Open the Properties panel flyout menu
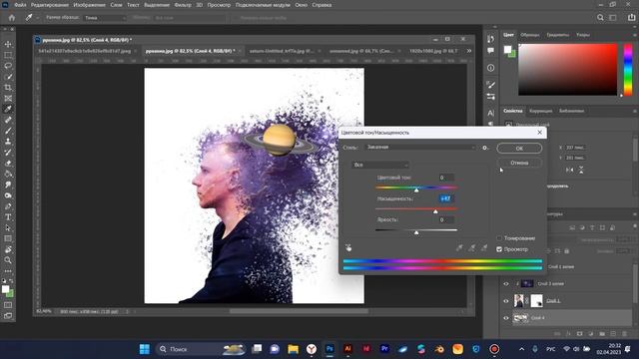 coord(635,111)
